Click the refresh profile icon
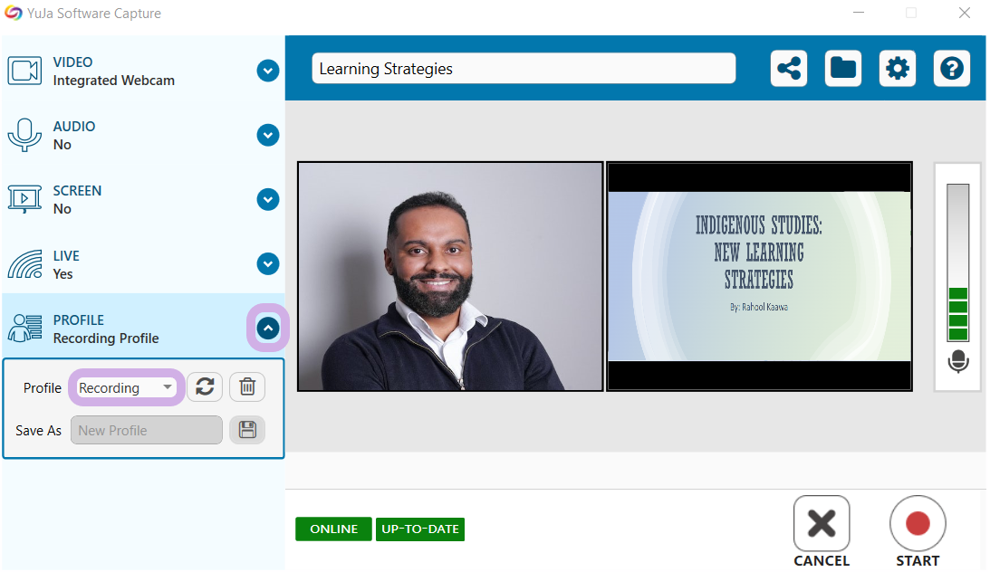 pos(205,387)
